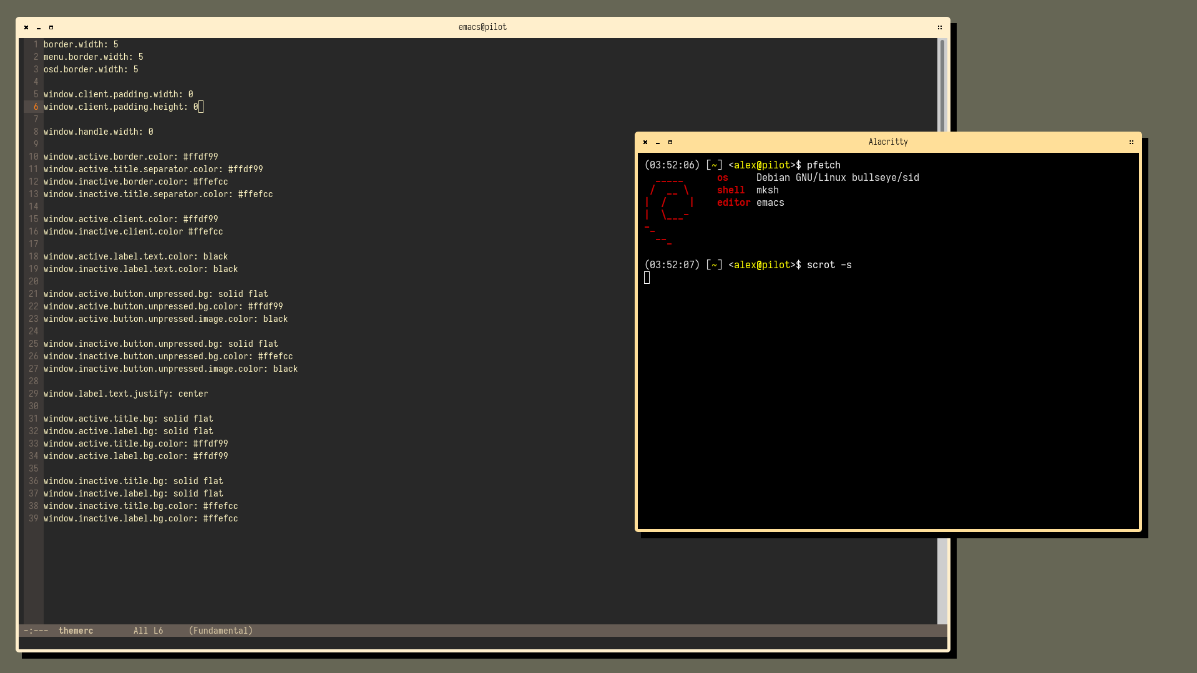
Task: Click 'window.inactive.label.bg: solid flat' line
Action: 134,493
